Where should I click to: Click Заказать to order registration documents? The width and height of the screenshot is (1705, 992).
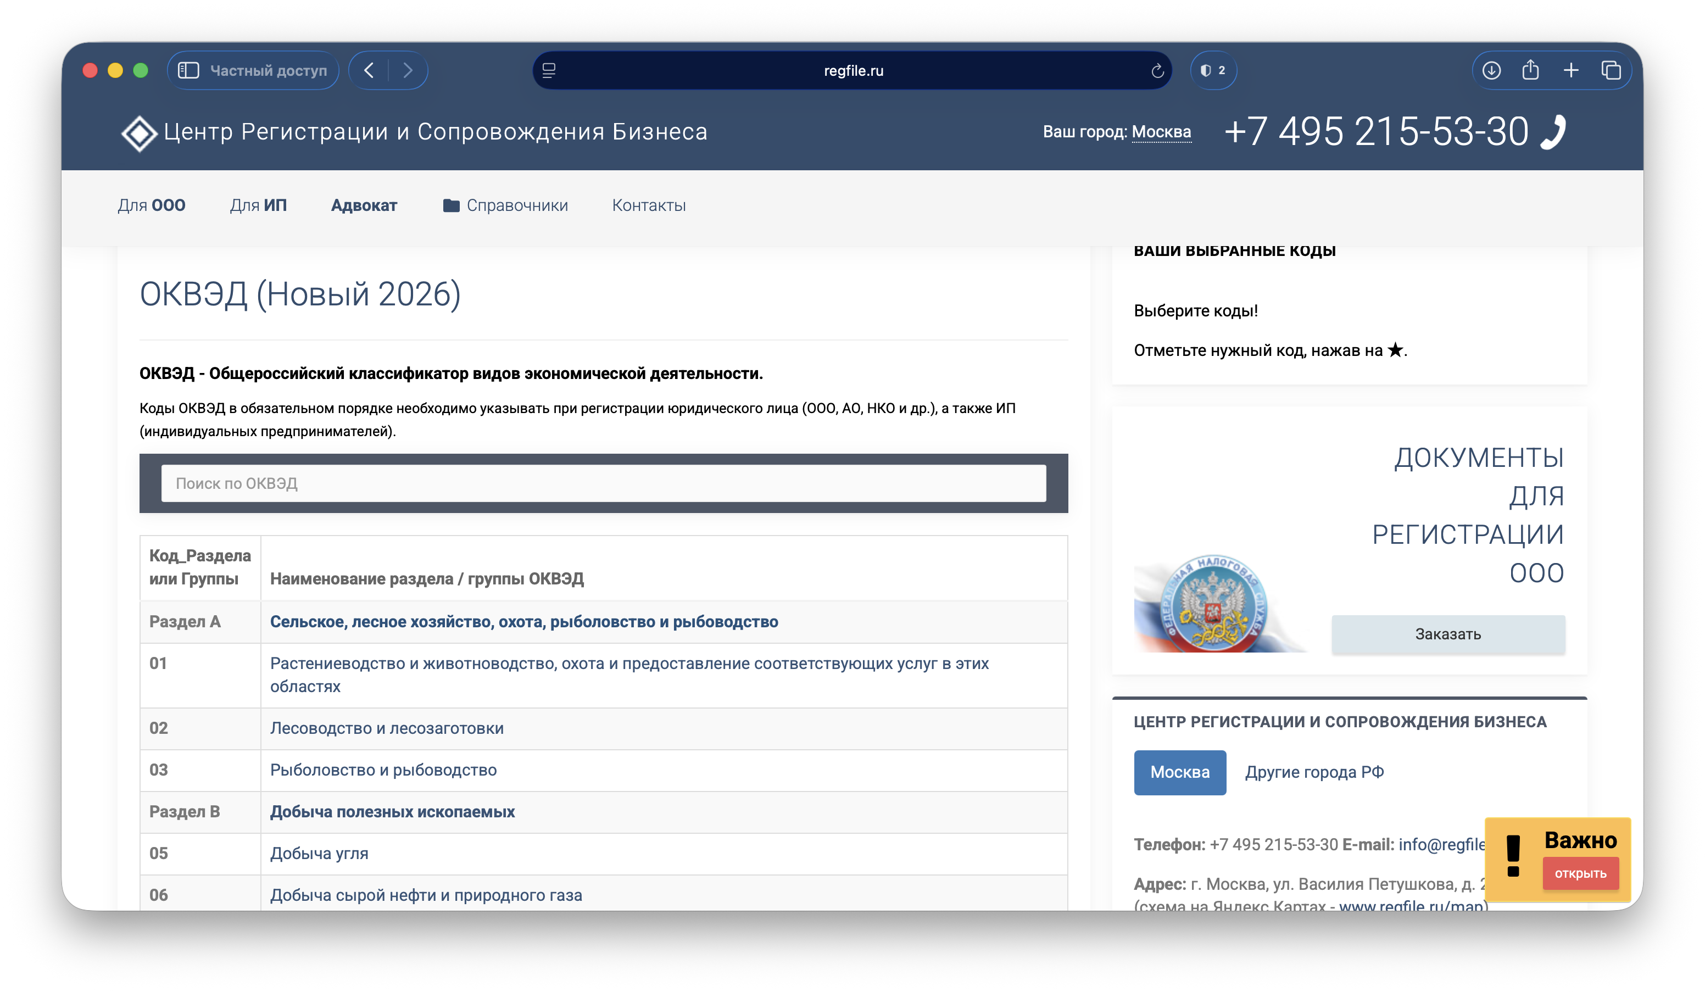[1448, 634]
